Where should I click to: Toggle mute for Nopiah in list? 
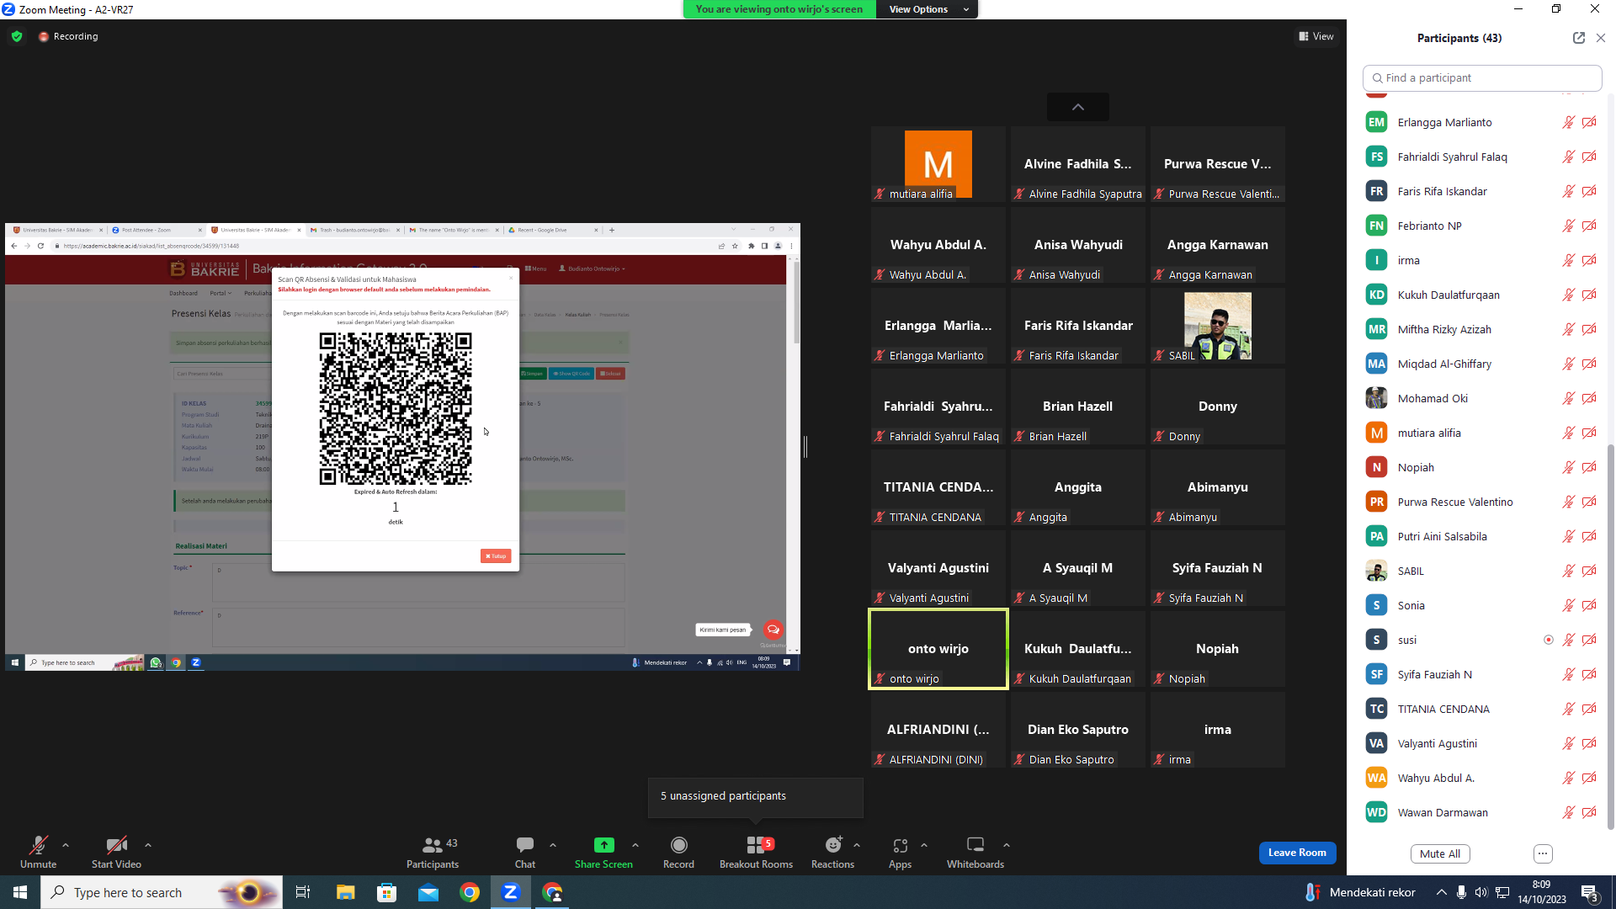pyautogui.click(x=1568, y=467)
